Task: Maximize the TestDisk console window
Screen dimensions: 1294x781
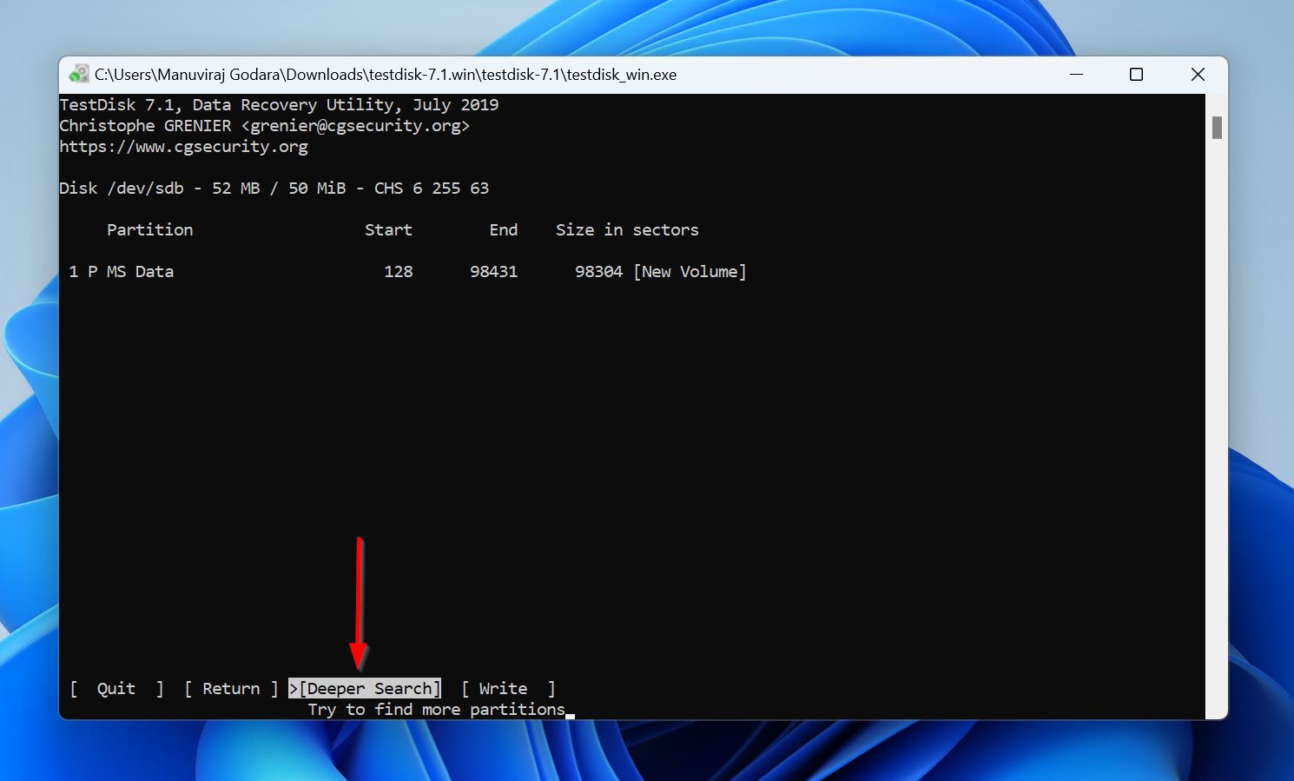Action: [1136, 75]
